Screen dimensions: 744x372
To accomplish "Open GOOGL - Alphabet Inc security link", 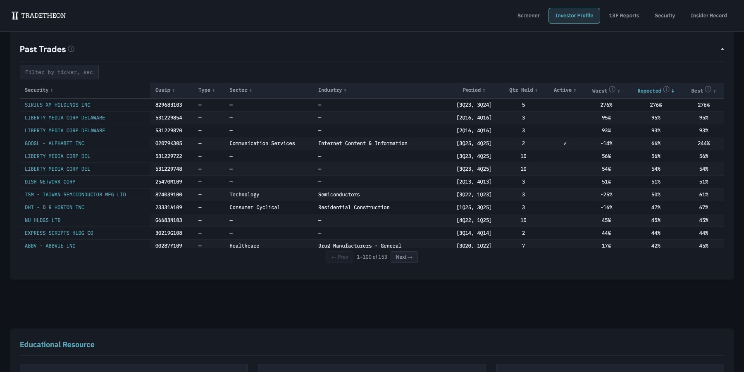I will point(54,143).
